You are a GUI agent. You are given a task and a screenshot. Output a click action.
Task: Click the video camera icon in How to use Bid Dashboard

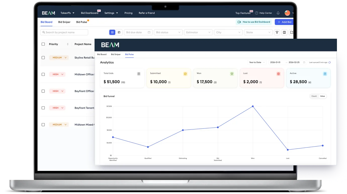pos(239,22)
